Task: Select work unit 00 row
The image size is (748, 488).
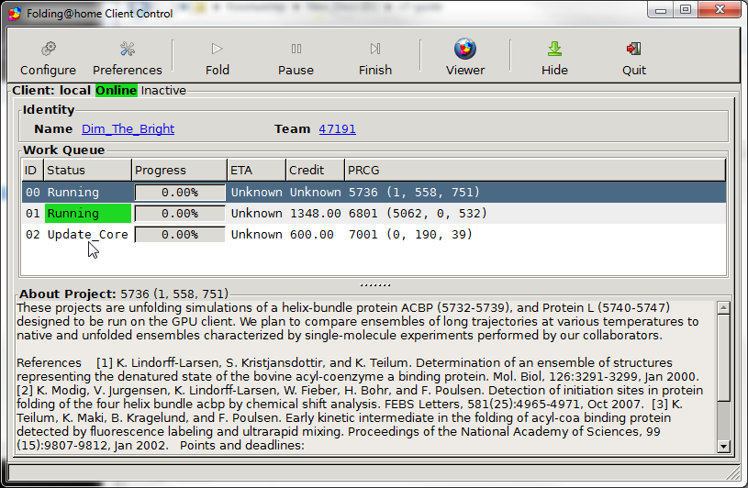Action: 367,193
